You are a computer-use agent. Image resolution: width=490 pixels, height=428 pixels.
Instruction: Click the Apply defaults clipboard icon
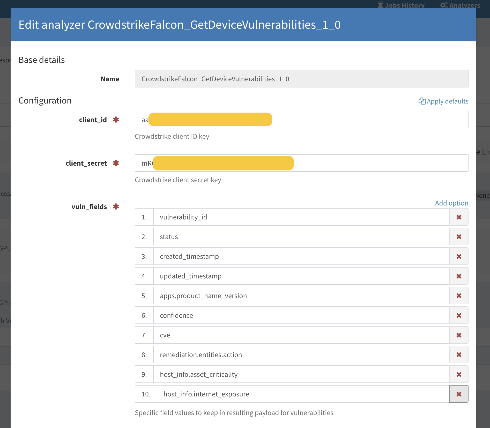(422, 101)
